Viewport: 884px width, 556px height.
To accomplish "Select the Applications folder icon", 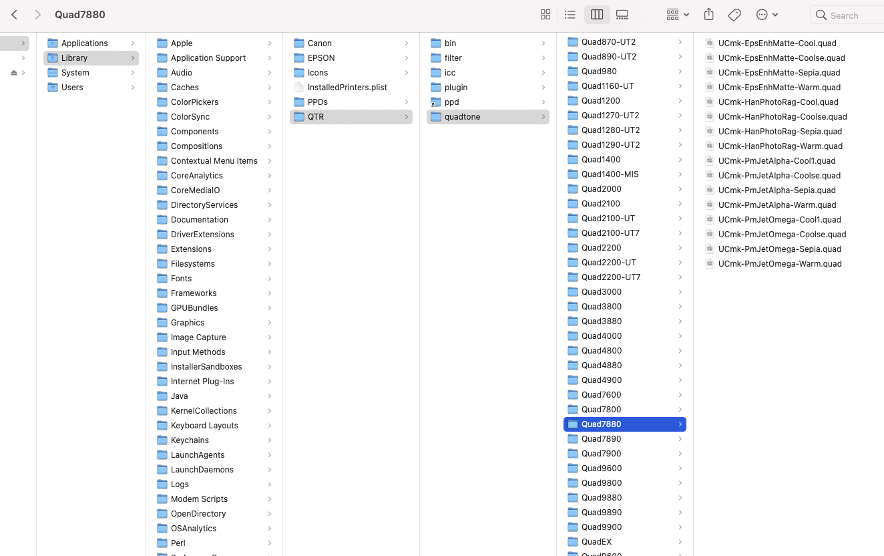I will 53,43.
